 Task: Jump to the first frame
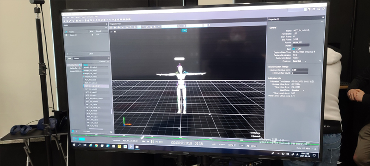click(x=143, y=141)
